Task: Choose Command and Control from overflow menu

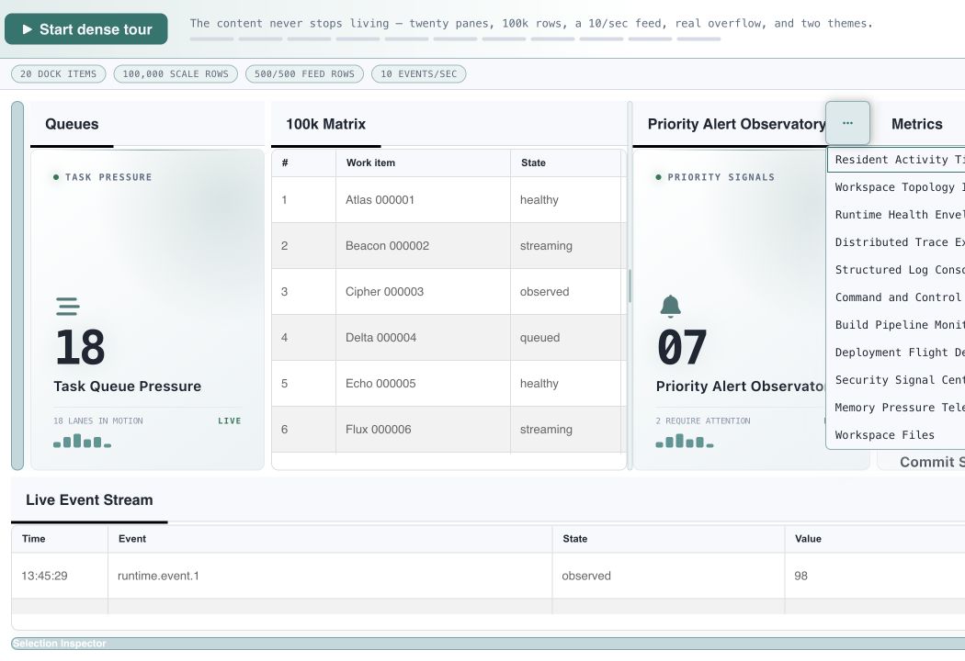Action: (x=896, y=297)
